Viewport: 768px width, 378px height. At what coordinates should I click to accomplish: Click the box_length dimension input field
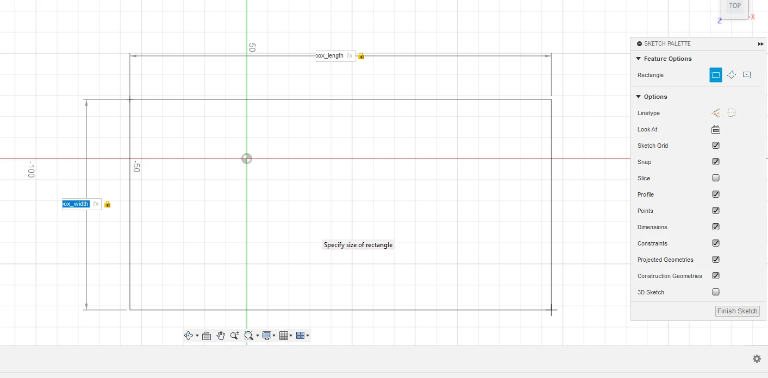tap(335, 55)
